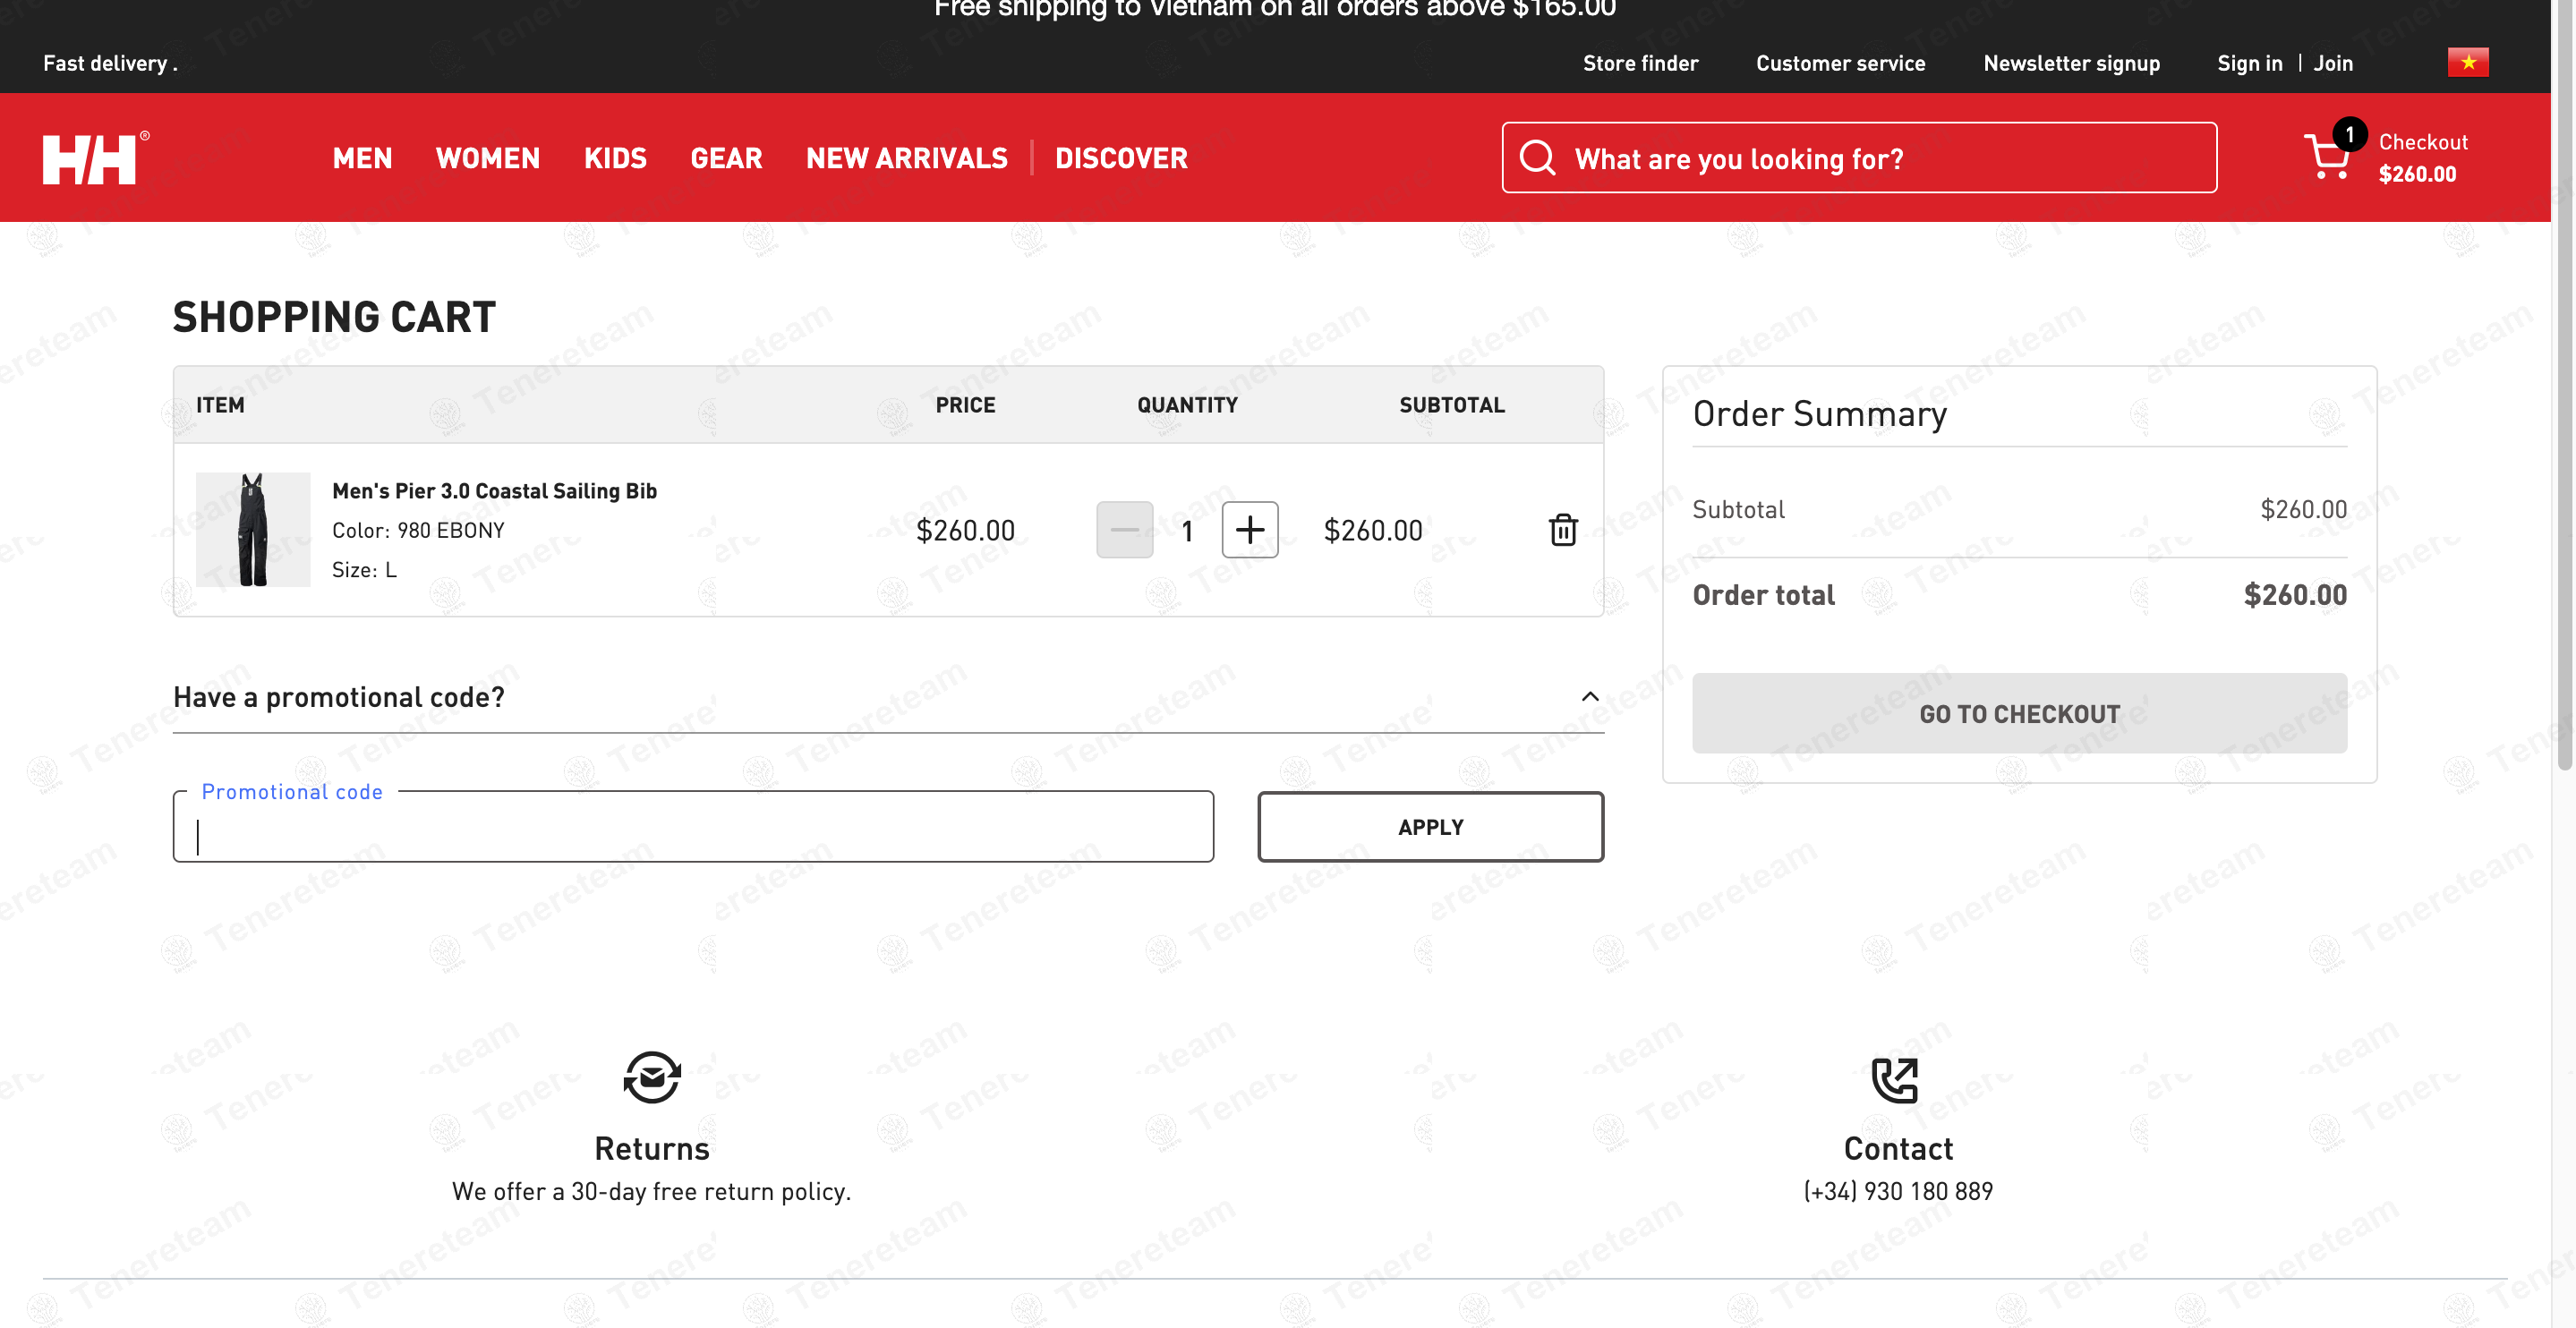The width and height of the screenshot is (2576, 1328).
Task: Open the MEN navigation menu
Action: [x=362, y=158]
